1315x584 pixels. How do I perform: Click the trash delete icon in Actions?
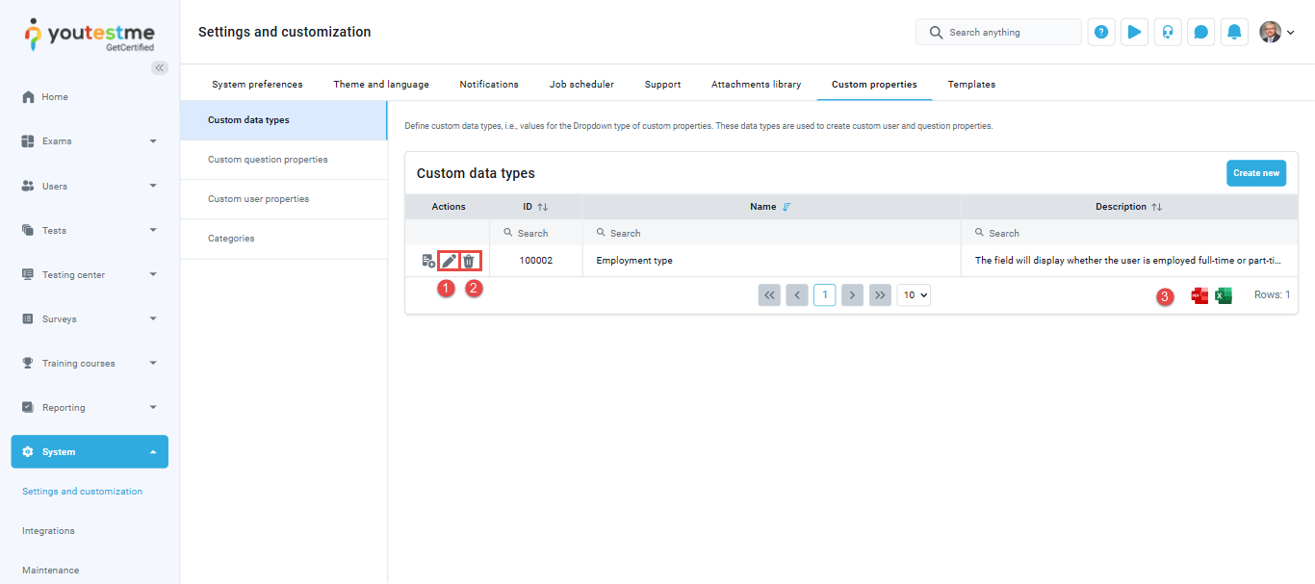pyautogui.click(x=469, y=261)
